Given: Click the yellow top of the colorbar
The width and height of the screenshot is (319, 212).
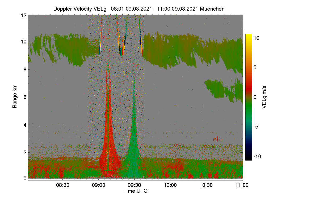Looking at the screenshot, I should pos(249,37).
